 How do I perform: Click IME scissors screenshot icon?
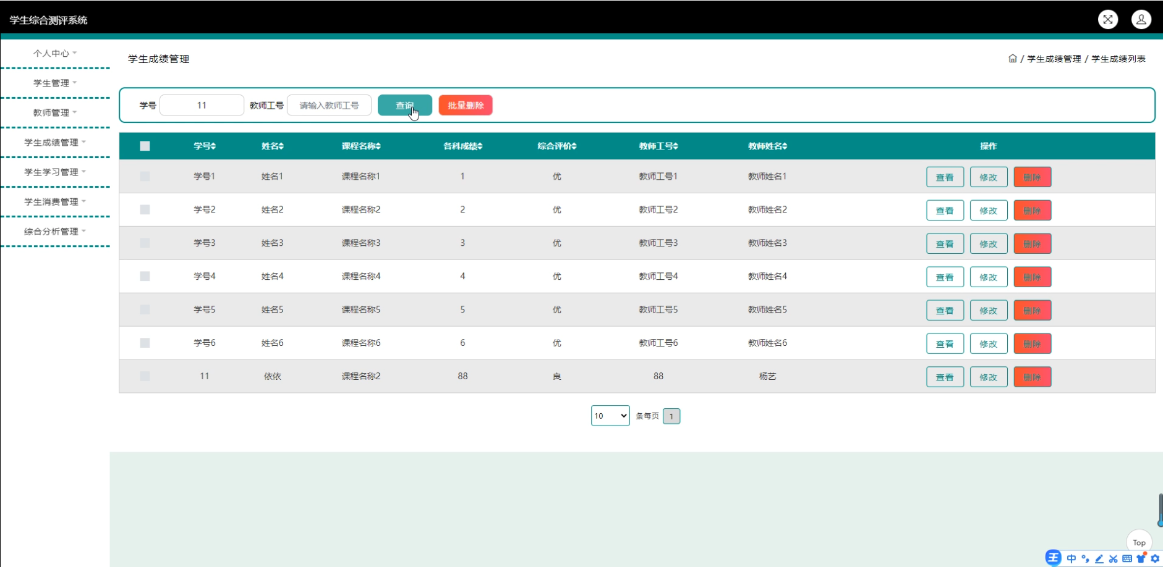click(x=1113, y=558)
